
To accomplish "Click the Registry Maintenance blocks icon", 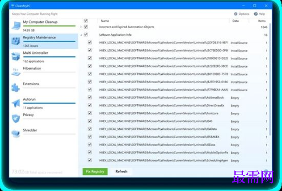I will (x=16, y=41).
